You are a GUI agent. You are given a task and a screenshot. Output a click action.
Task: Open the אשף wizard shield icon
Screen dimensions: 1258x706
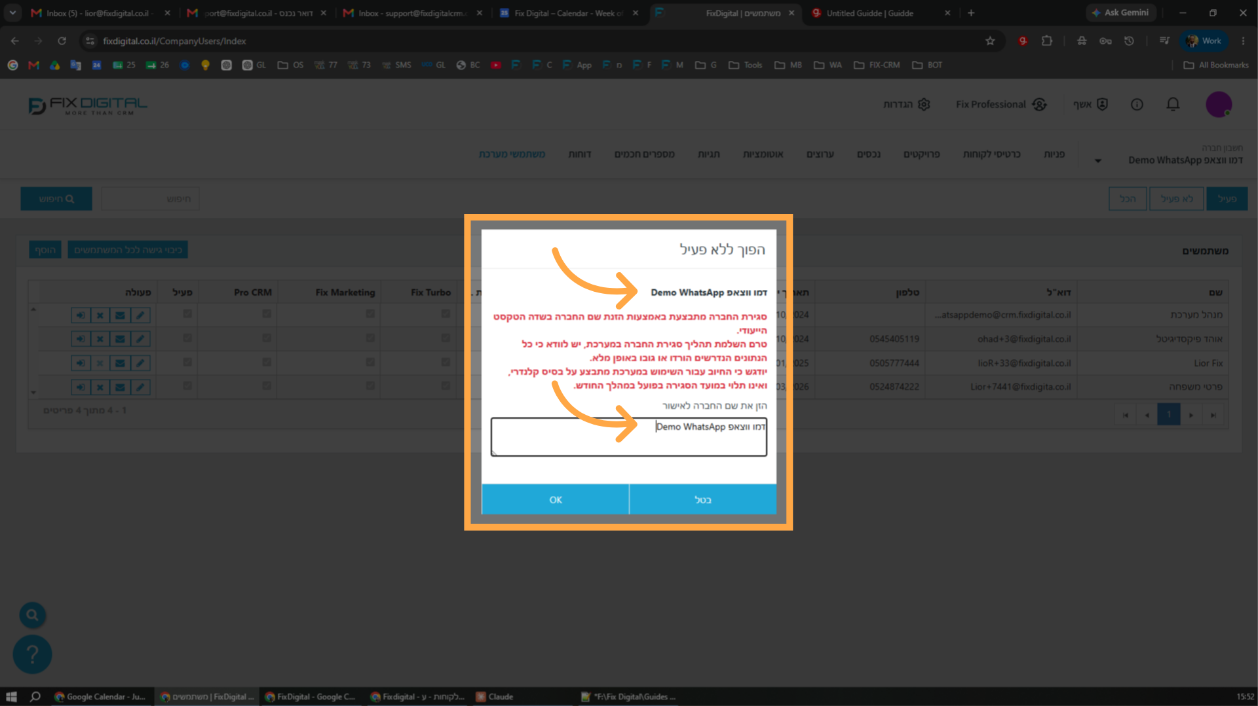1102,105
